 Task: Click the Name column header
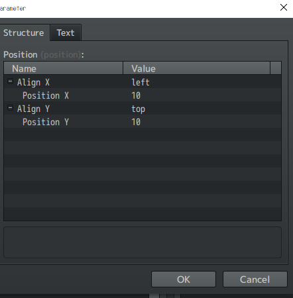tap(64, 68)
